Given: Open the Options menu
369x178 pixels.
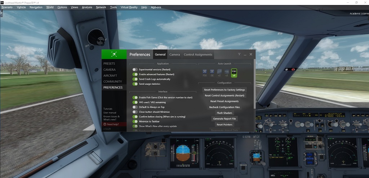Looking at the screenshot, I should 62,7.
